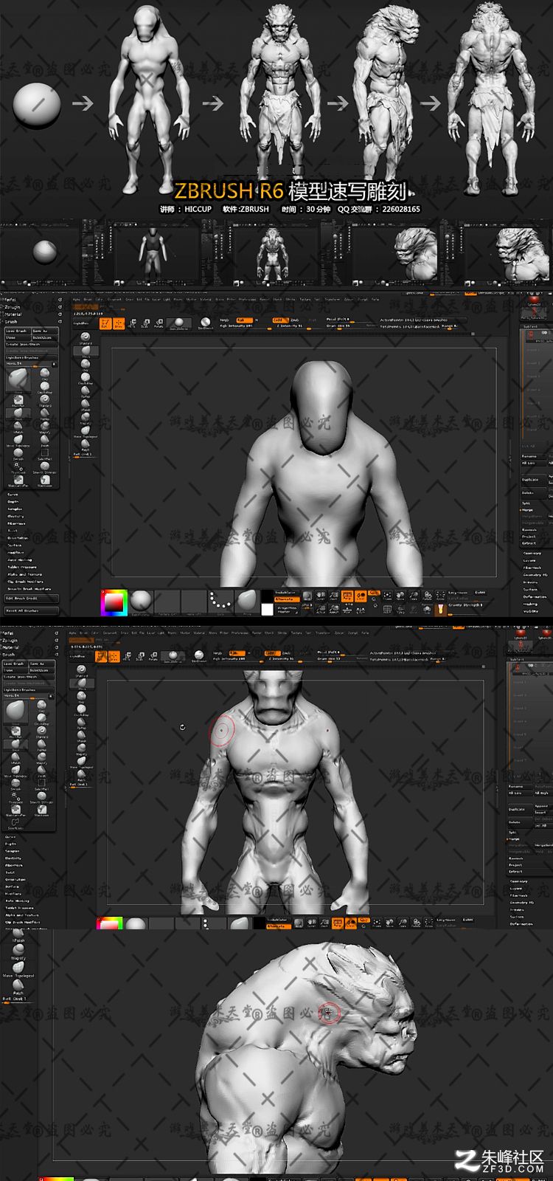The width and height of the screenshot is (553, 1181).
Task: Select Standard brush in muscled-model window's canvas-side column
Action: (81, 669)
